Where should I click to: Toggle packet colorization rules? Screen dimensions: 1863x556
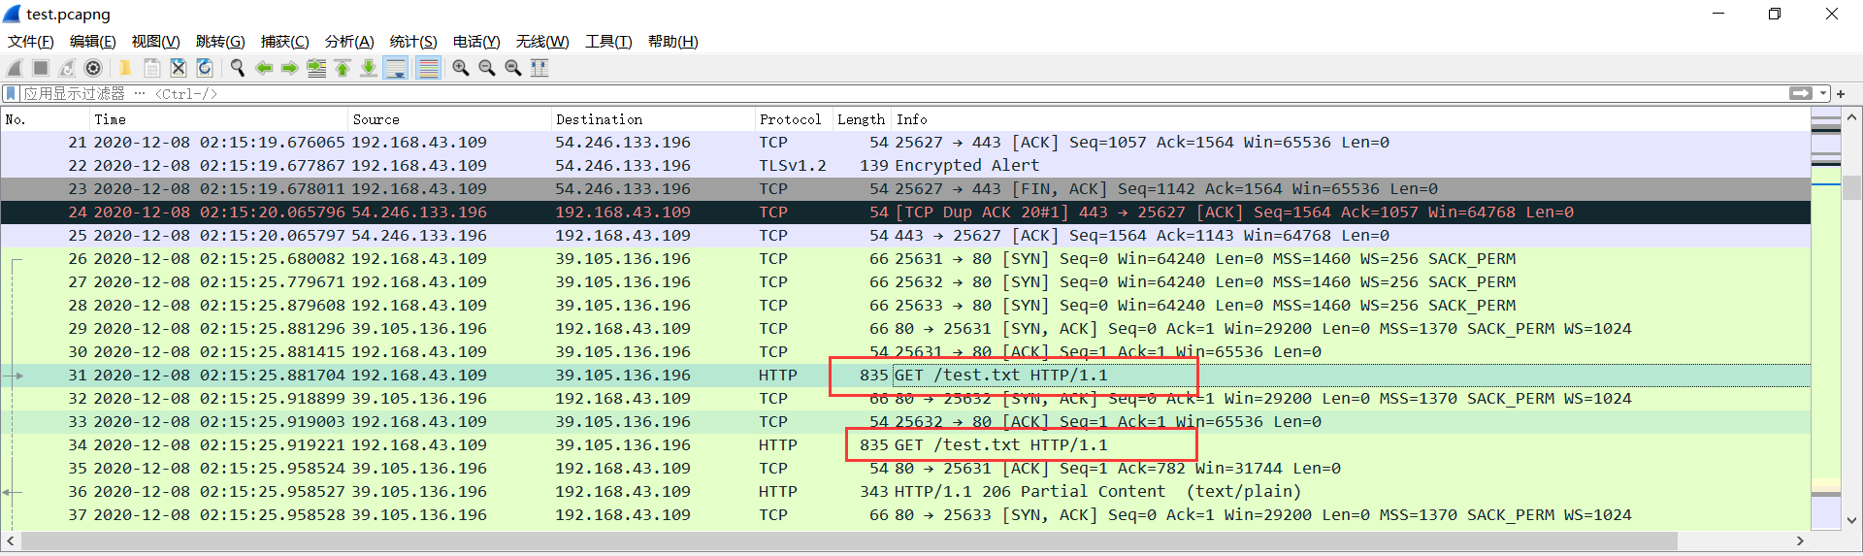pyautogui.click(x=428, y=68)
